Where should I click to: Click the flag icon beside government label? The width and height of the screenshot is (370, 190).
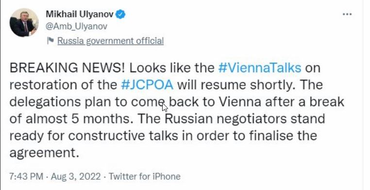coord(50,41)
